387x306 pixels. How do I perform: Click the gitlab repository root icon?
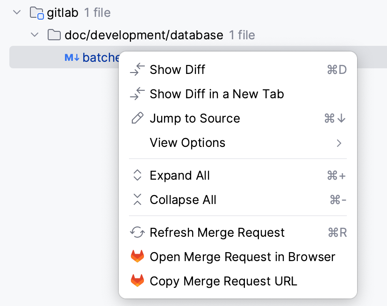pos(36,13)
